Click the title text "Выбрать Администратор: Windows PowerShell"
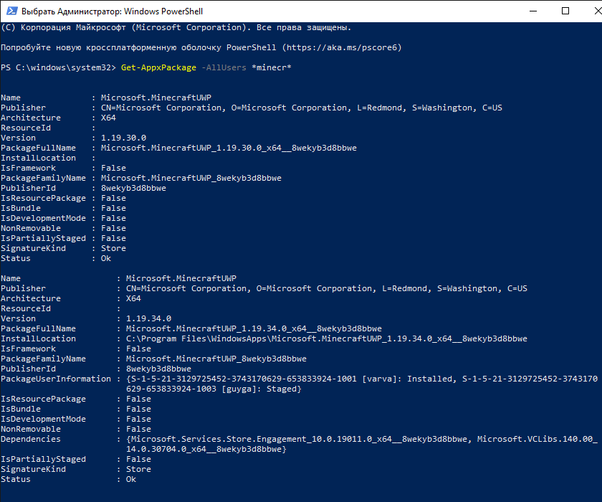The height and width of the screenshot is (502, 602). coord(112,11)
